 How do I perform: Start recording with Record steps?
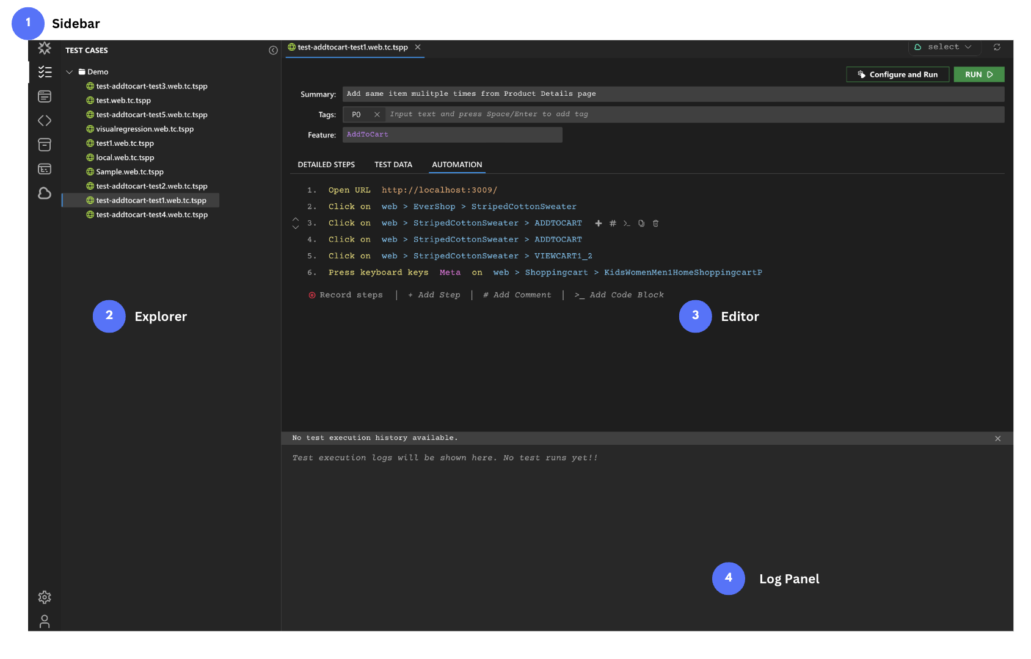346,295
